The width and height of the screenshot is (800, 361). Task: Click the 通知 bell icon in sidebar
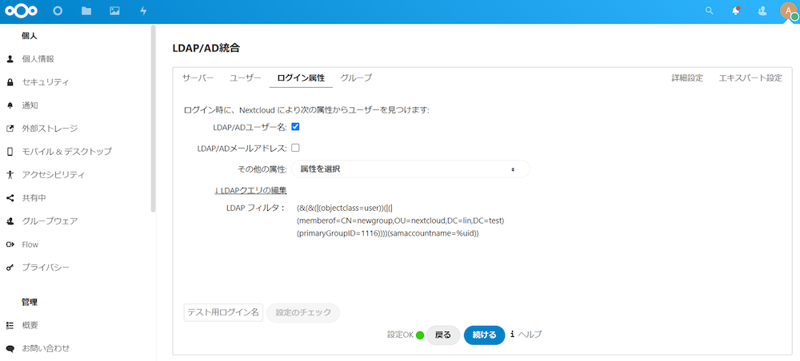click(x=10, y=105)
